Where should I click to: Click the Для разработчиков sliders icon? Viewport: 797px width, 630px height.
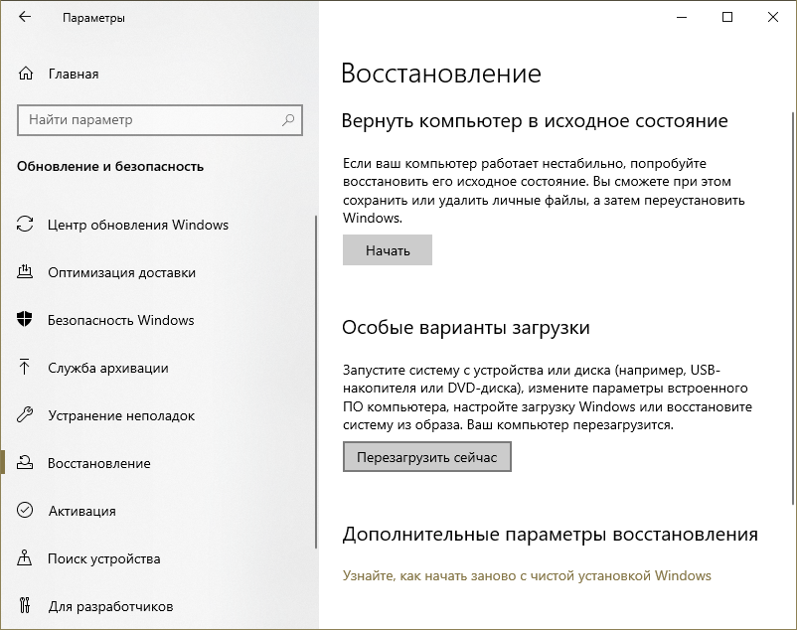26,606
